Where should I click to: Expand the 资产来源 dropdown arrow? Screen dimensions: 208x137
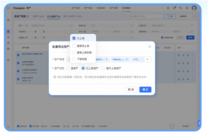click(147, 59)
